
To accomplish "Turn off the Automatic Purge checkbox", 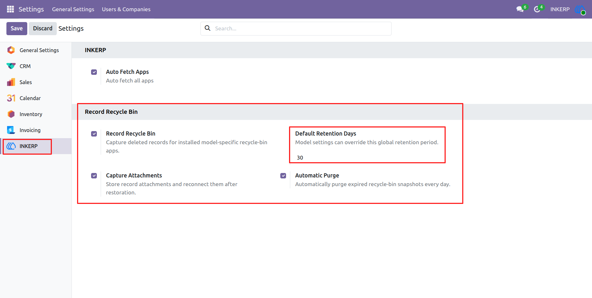I will pyautogui.click(x=283, y=176).
